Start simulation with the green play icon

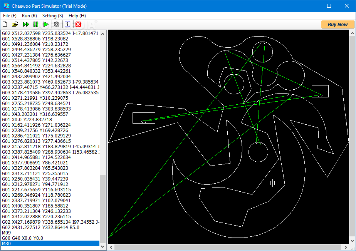[x=45, y=24]
